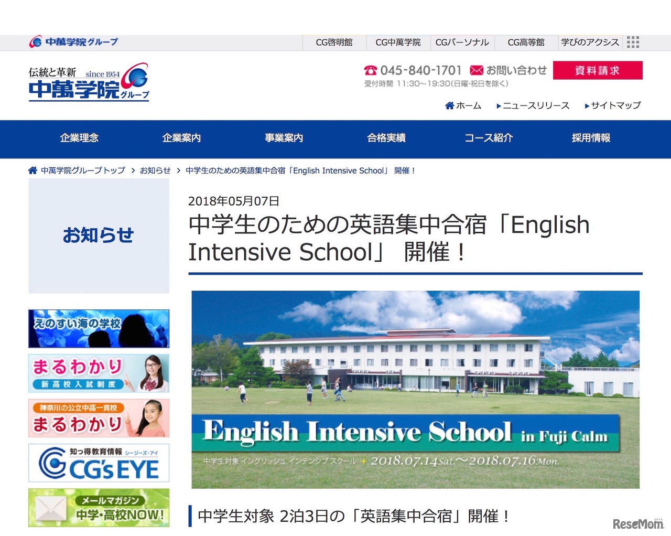Switch to the 学びのアクシス tab
The image size is (671, 536).
click(x=589, y=42)
